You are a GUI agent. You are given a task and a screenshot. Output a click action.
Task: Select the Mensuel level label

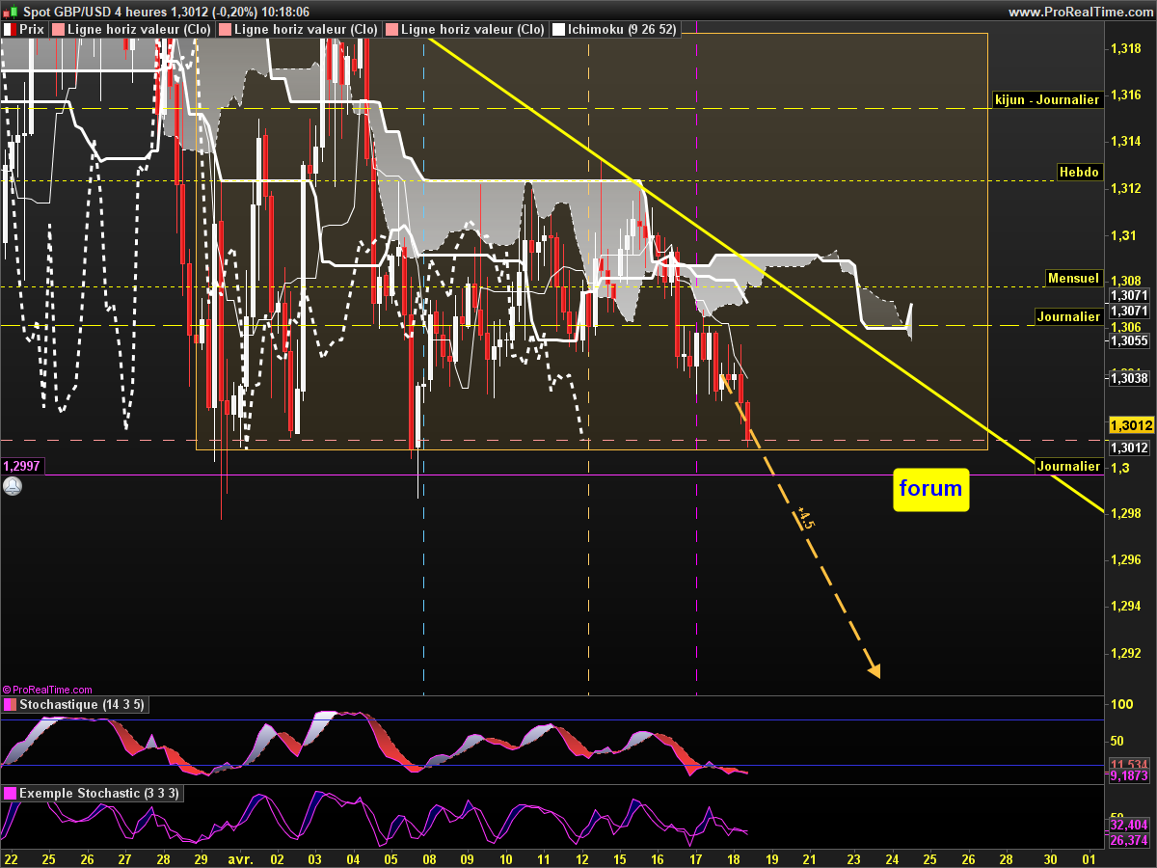[x=1073, y=278]
